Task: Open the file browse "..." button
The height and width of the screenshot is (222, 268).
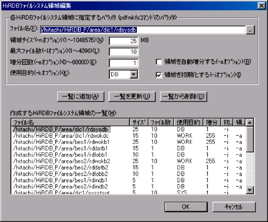Action: 250,30
